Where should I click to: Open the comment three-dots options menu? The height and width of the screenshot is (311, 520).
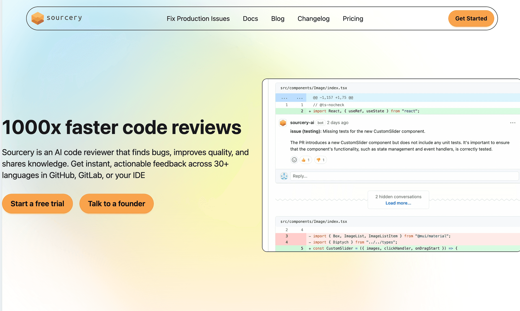(513, 123)
